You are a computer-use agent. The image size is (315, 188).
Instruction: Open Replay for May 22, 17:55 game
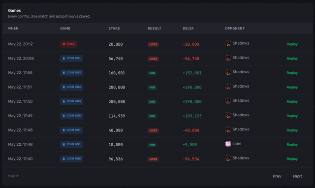pyautogui.click(x=292, y=73)
